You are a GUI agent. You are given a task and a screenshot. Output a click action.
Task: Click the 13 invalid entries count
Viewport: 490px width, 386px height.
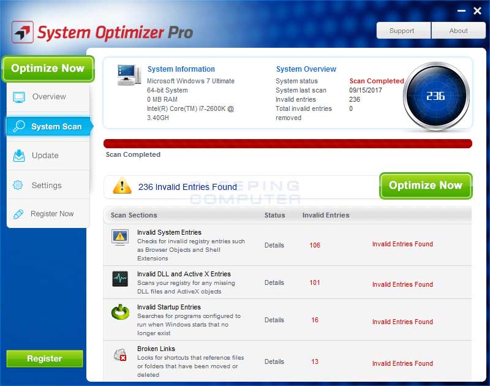tap(315, 361)
